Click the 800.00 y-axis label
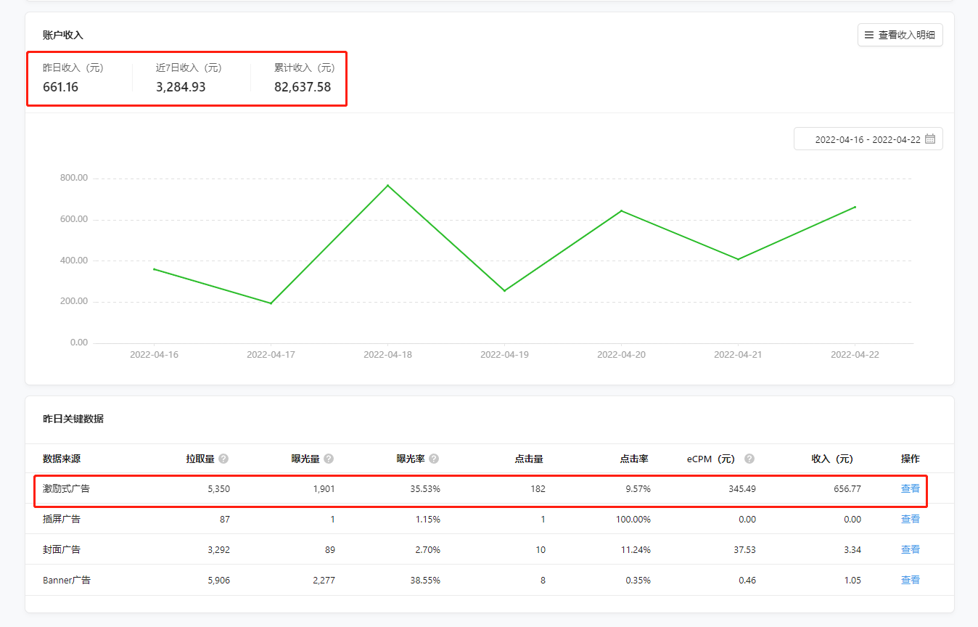Image resolution: width=978 pixels, height=627 pixels. (74, 178)
